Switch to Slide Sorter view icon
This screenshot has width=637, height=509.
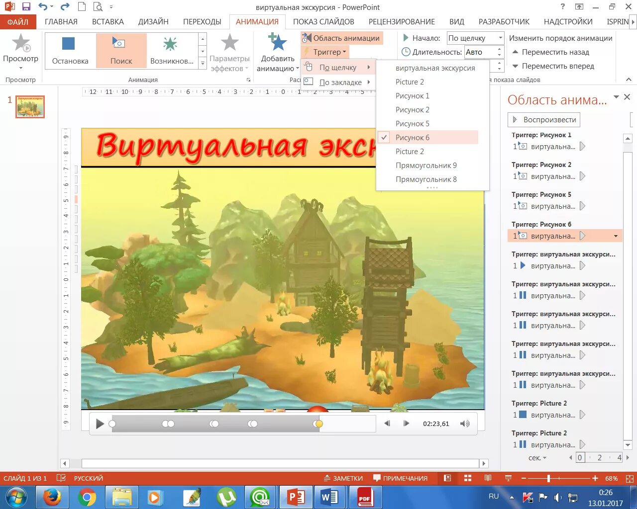click(467, 478)
